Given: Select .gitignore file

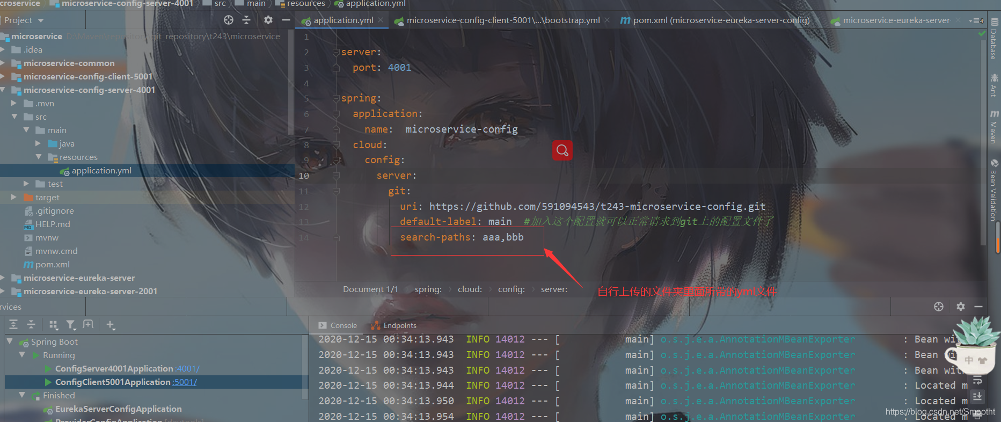Looking at the screenshot, I should [x=54, y=210].
